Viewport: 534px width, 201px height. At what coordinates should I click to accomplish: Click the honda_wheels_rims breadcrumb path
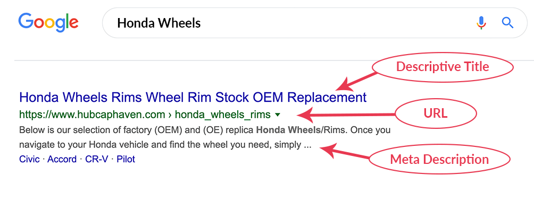pyautogui.click(x=223, y=115)
